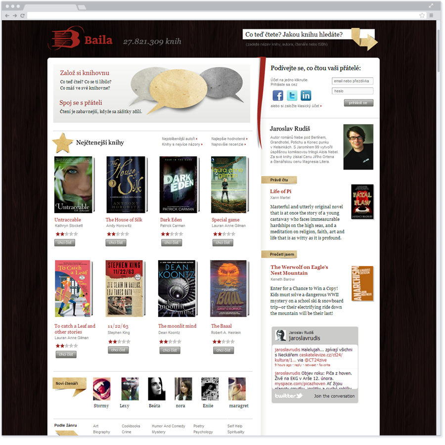Click the LinkedIn login icon
Viewport: 445px width, 445px height.
[306, 95]
